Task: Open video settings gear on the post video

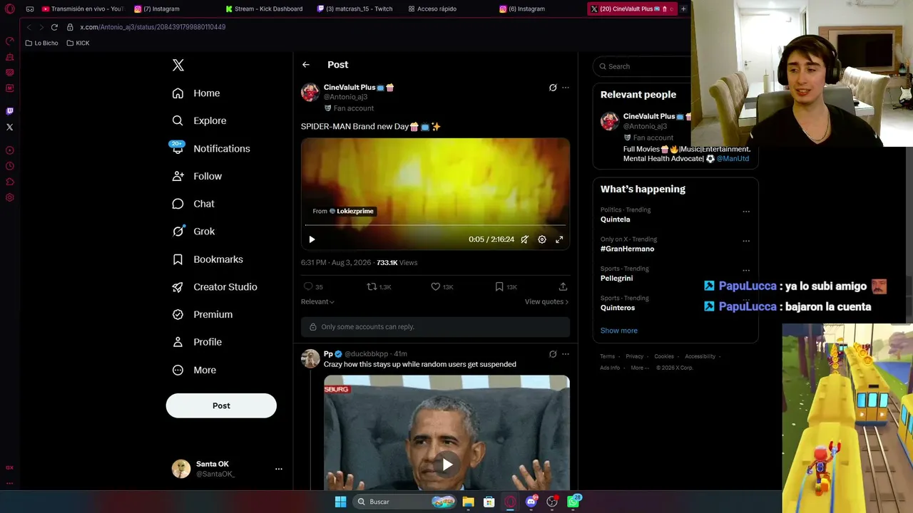Action: pos(542,239)
